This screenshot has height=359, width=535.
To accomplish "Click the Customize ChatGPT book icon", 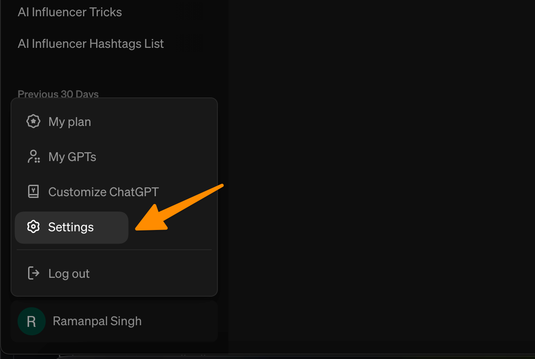I will click(33, 192).
